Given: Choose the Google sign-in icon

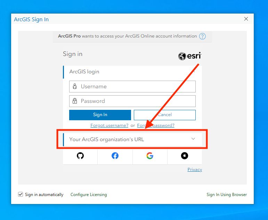Looking at the screenshot, I should coord(150,156).
